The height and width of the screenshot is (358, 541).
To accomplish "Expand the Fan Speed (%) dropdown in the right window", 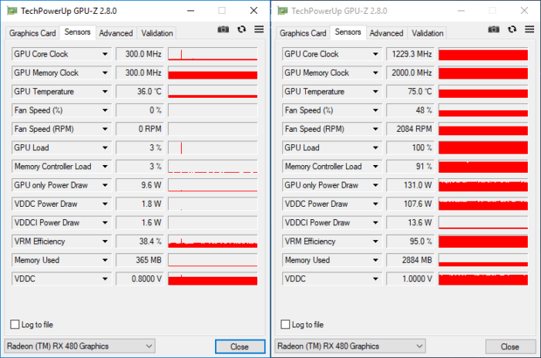I will pyautogui.click(x=375, y=110).
